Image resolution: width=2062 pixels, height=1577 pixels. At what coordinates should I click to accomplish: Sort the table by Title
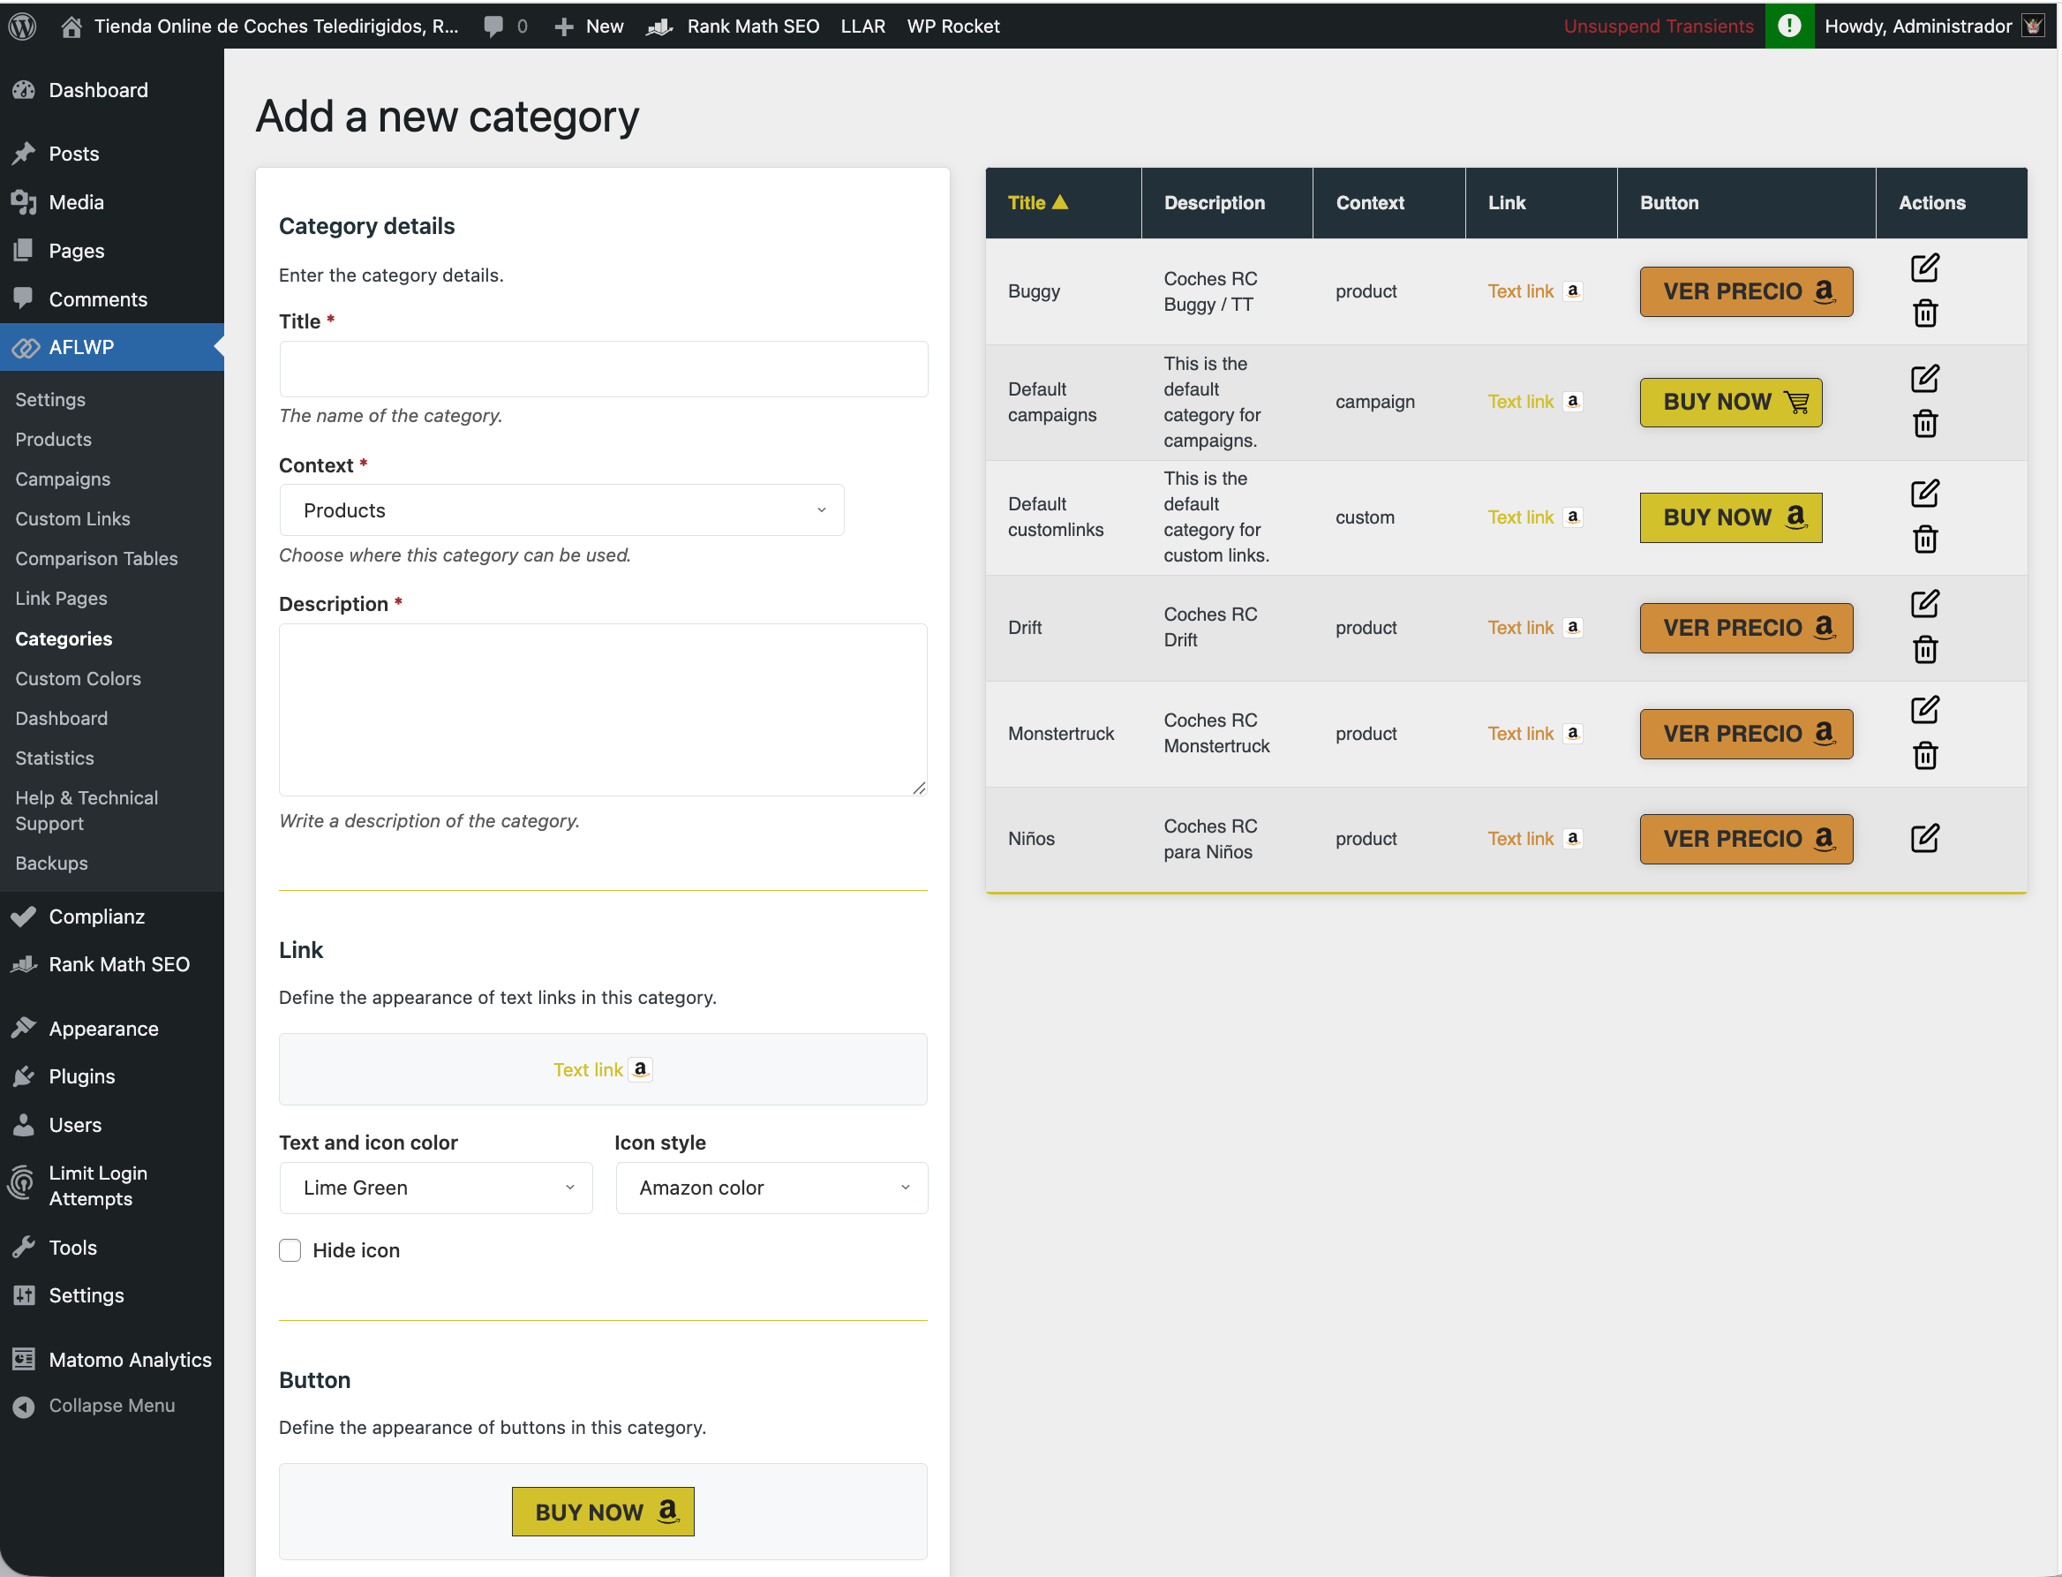pos(1037,203)
